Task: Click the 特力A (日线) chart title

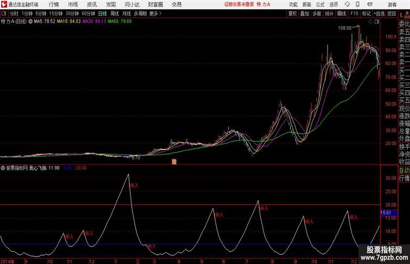Action: point(14,22)
